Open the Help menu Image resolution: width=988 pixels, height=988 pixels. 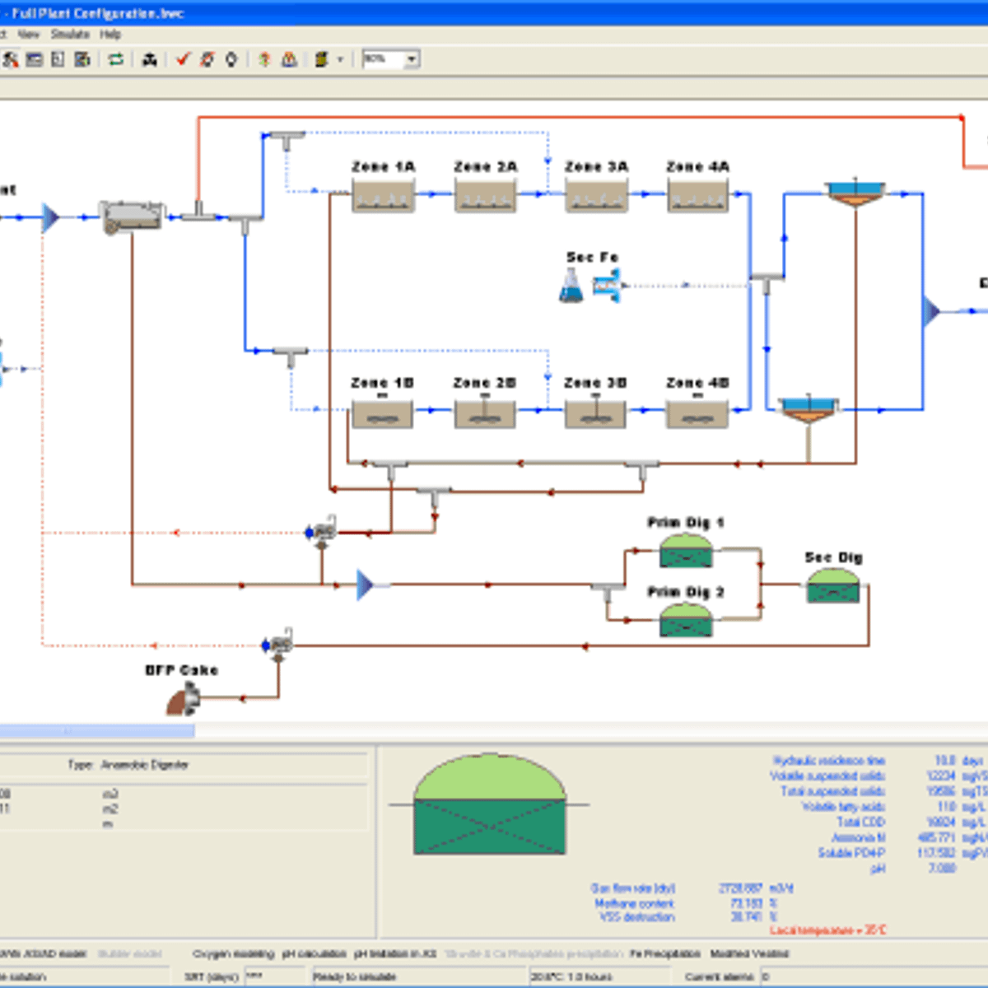click(x=110, y=35)
